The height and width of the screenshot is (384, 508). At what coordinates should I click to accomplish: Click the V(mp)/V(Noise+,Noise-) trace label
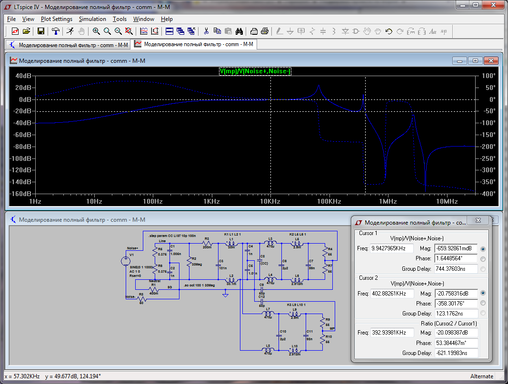[x=255, y=71]
